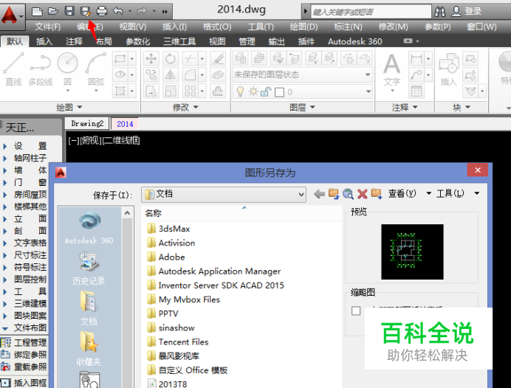Click the New drawing icon in quick access toolbar
The width and height of the screenshot is (511, 388).
37,12
